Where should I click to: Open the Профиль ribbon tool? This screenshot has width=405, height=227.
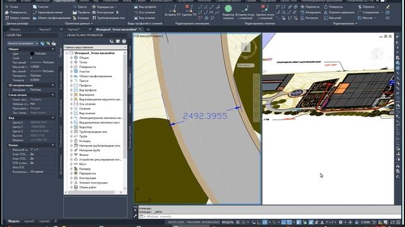coord(81,13)
